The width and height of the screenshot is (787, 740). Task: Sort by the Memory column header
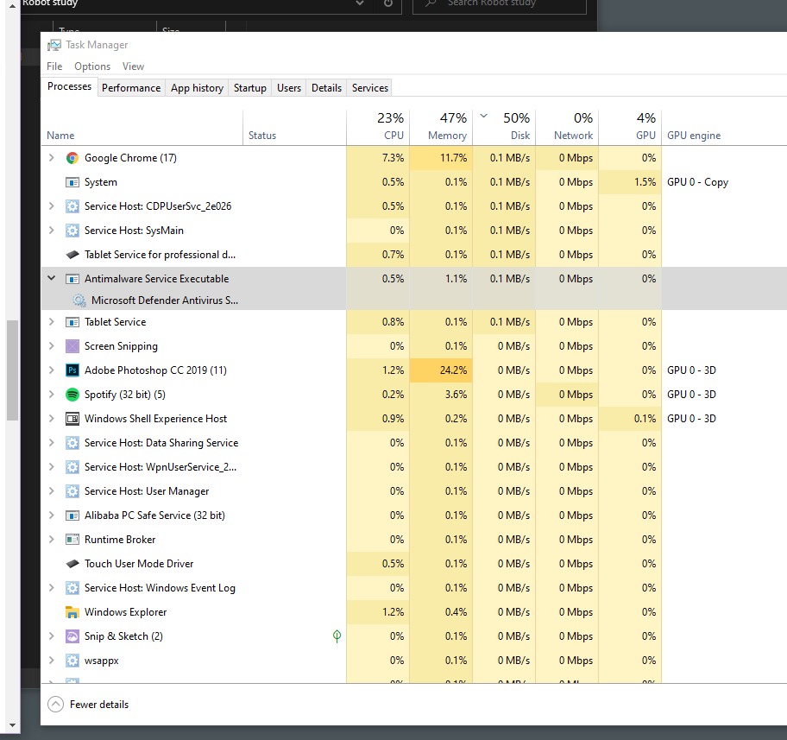441,127
